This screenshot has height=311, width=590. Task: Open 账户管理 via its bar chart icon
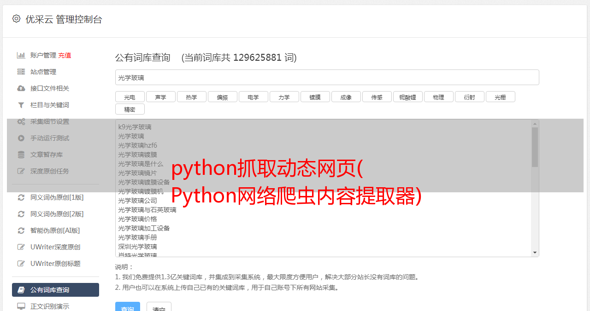pos(21,55)
